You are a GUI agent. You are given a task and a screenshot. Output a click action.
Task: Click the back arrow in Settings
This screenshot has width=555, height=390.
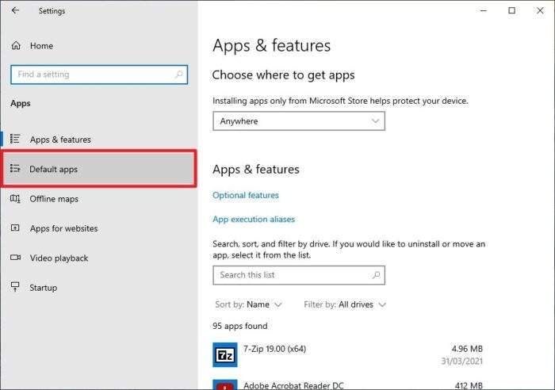15,10
